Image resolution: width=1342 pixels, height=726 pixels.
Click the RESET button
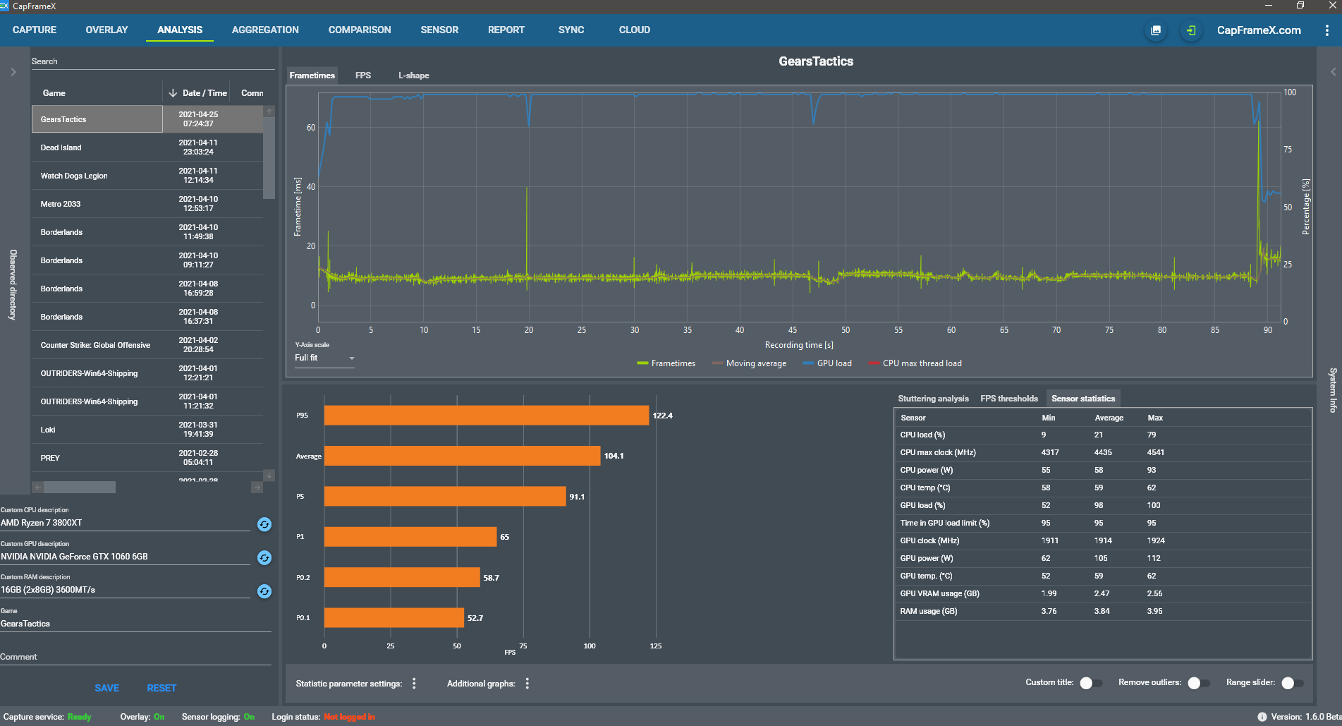pos(161,688)
